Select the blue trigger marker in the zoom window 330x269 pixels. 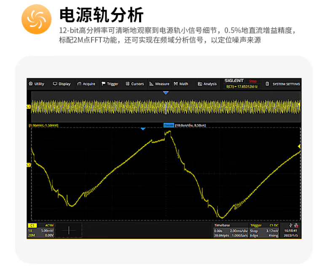pyautogui.click(x=143, y=129)
